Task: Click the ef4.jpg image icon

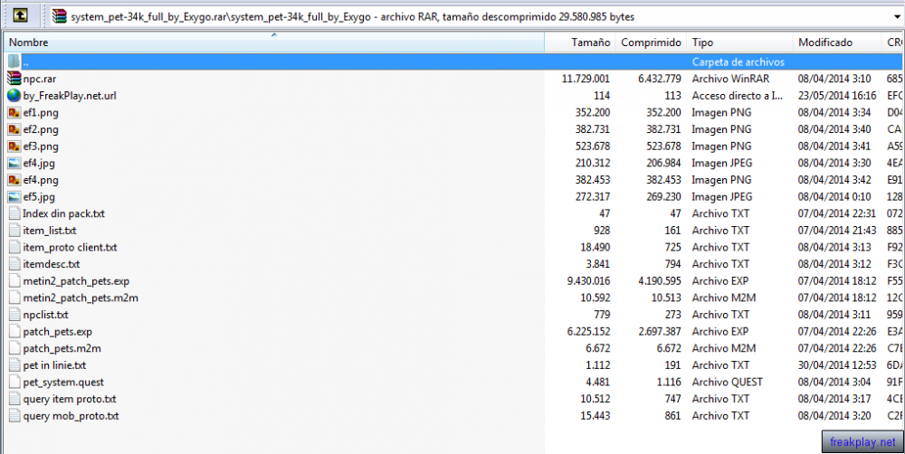Action: tap(14, 163)
